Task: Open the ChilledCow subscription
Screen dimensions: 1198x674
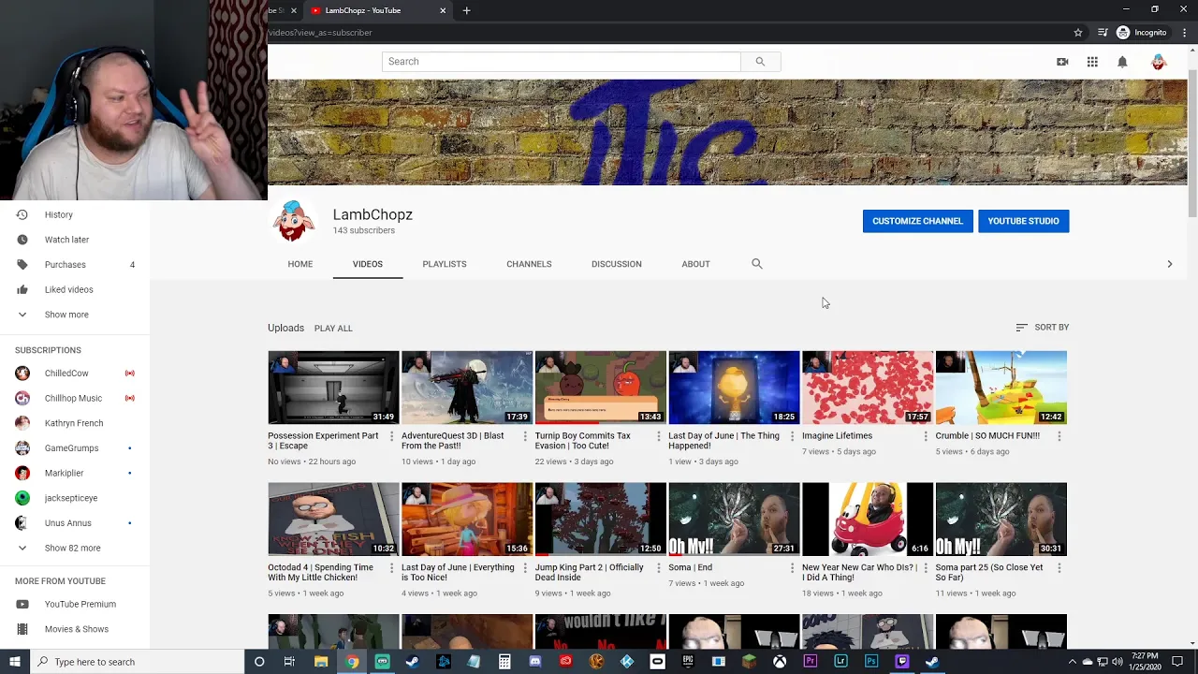Action: [75, 374]
